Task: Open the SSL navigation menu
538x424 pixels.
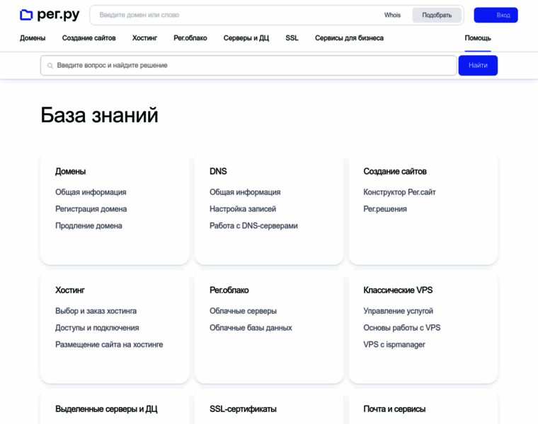Action: click(292, 38)
